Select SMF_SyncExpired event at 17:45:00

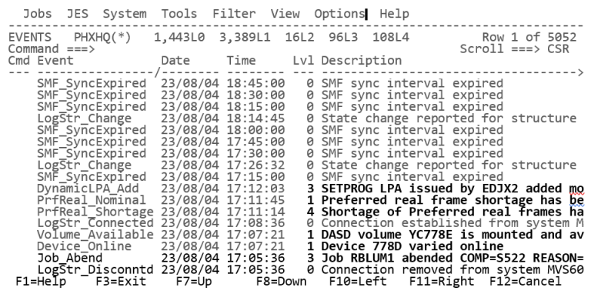(92, 142)
